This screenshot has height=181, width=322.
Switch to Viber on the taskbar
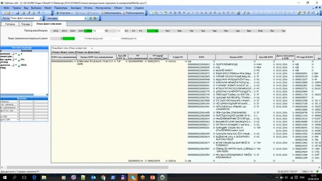point(73,177)
